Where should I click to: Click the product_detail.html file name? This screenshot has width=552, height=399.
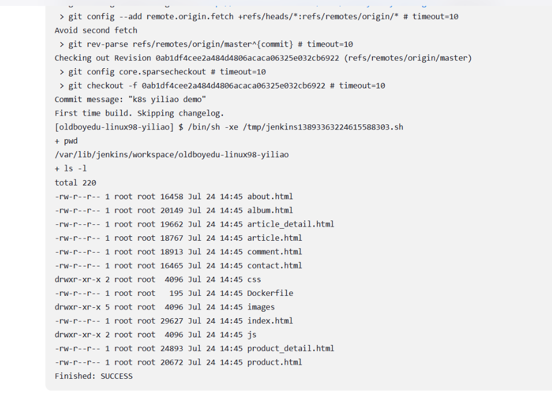(290, 348)
